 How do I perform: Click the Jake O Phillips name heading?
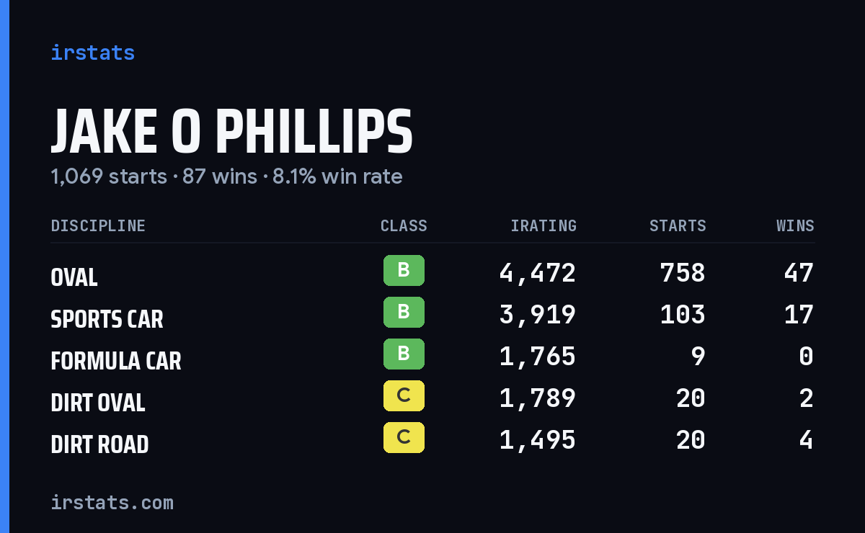coord(231,132)
